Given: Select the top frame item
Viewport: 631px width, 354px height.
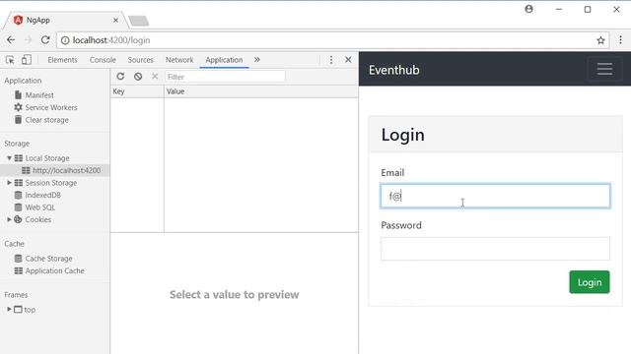Looking at the screenshot, I should click(x=30, y=310).
